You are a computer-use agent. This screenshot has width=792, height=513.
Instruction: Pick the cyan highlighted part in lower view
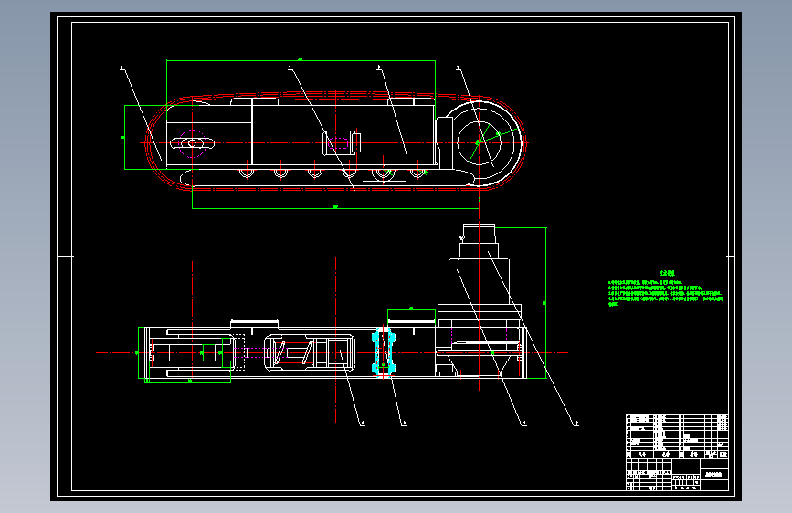point(384,352)
